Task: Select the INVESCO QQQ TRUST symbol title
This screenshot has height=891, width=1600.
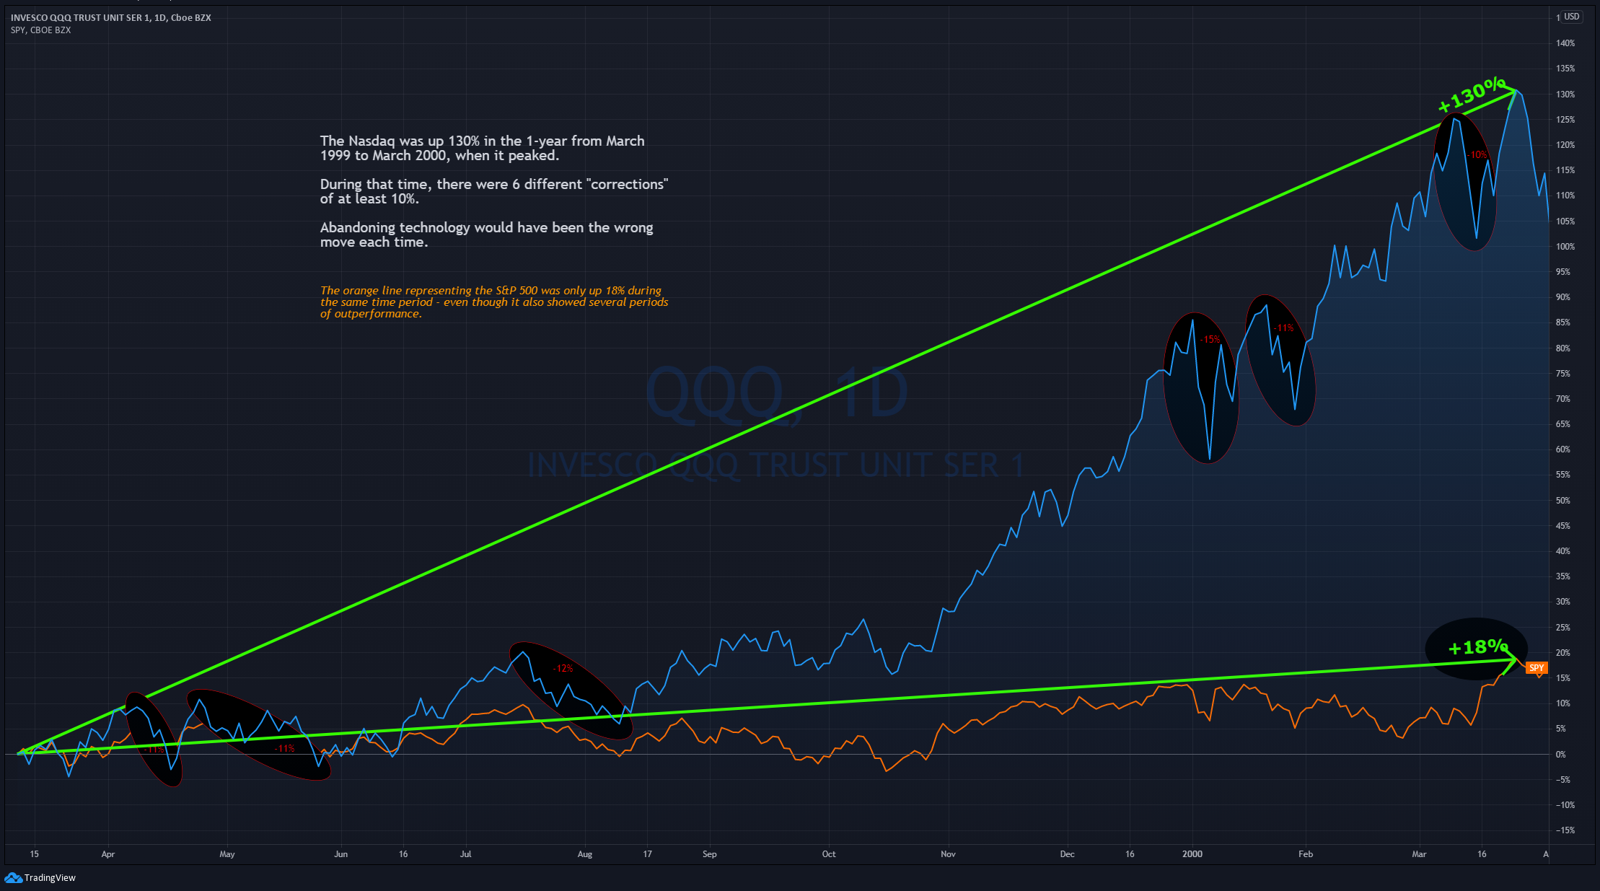Action: [x=111, y=17]
